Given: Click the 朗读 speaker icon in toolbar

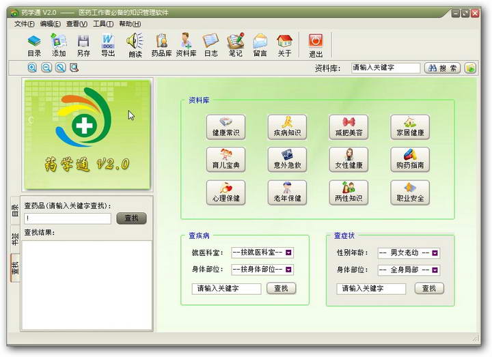Looking at the screenshot, I should point(135,45).
